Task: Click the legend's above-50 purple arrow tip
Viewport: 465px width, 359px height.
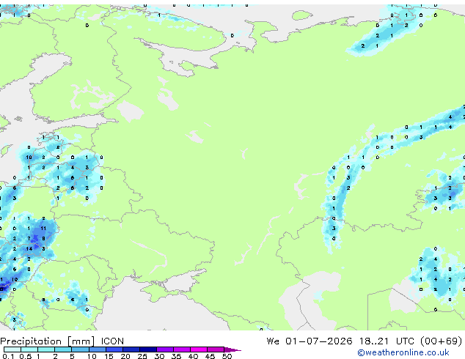Action: coord(232,349)
